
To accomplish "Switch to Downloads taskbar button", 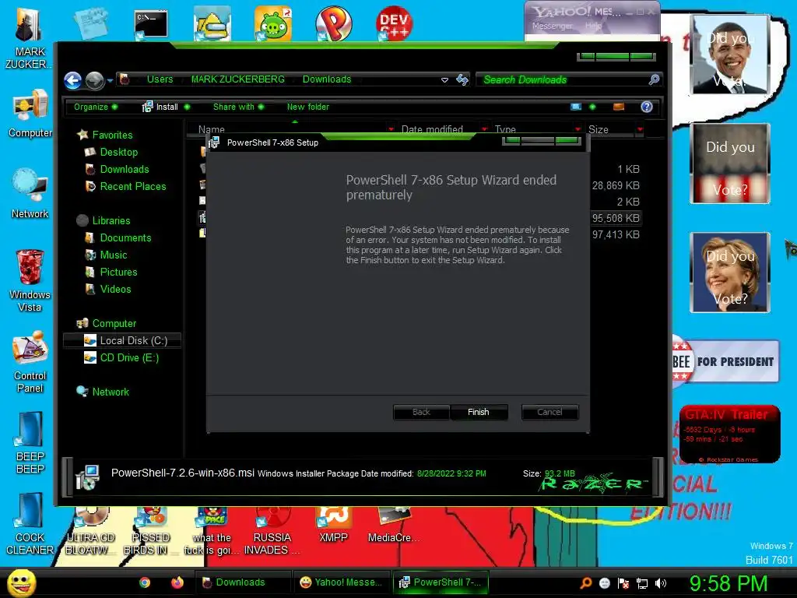I will (x=242, y=582).
